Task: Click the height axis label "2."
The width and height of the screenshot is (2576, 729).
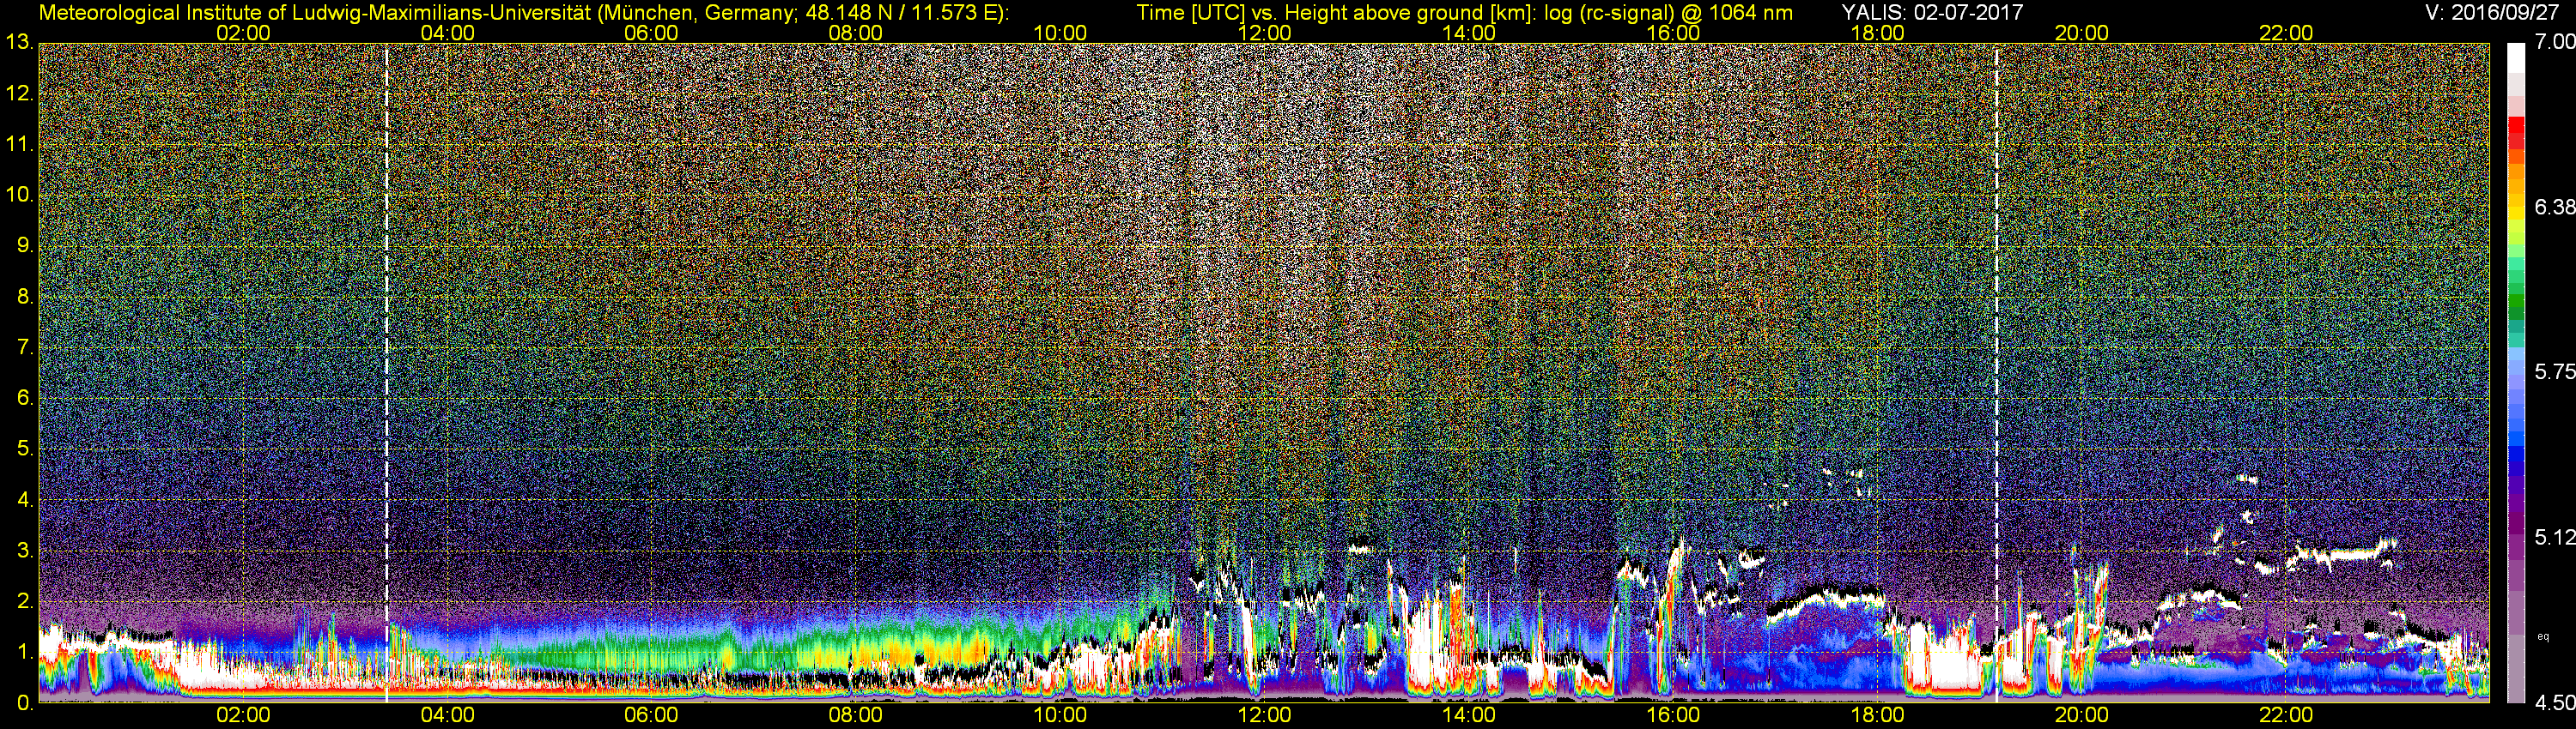Action: click(25, 601)
